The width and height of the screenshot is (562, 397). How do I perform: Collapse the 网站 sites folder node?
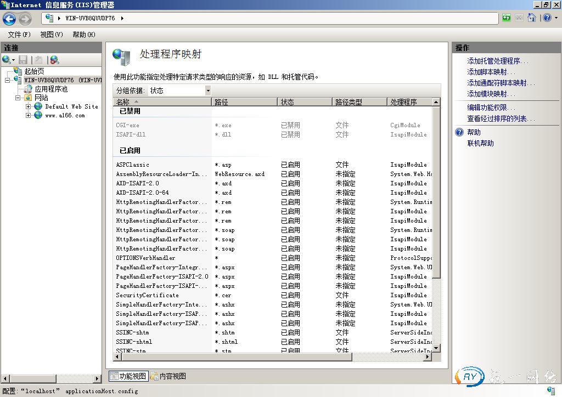18,98
